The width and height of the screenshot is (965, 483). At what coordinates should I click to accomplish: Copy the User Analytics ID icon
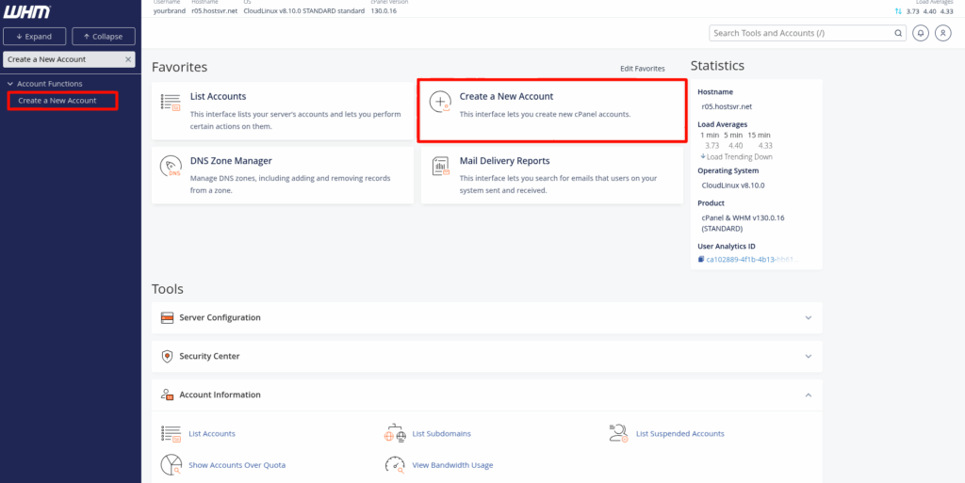click(x=701, y=259)
